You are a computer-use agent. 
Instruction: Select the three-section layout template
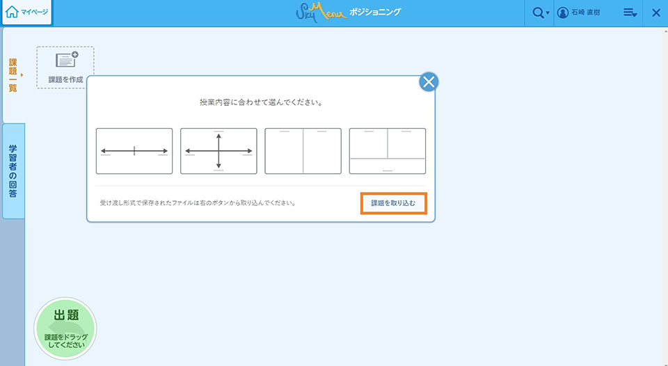387,151
